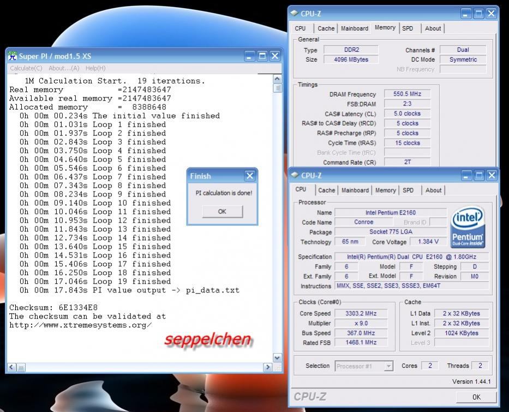The height and width of the screenshot is (412, 509).
Task: Open the About...(A) menu in Super PI
Action: 64,68
